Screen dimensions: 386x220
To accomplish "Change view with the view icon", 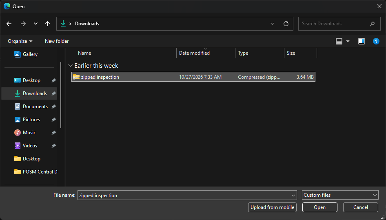I will (x=339, y=41).
